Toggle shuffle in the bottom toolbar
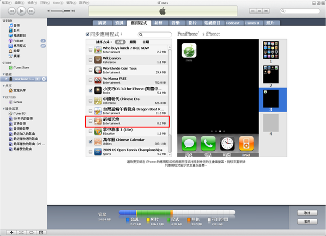Screen dimensions: 326x236 click(x=21, y=232)
